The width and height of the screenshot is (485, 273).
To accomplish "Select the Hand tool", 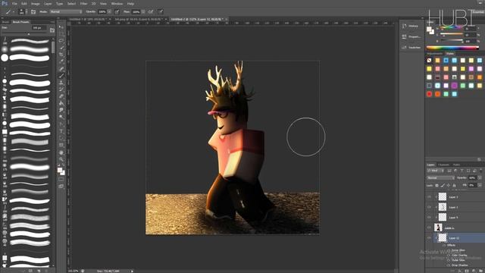I will pyautogui.click(x=61, y=152).
